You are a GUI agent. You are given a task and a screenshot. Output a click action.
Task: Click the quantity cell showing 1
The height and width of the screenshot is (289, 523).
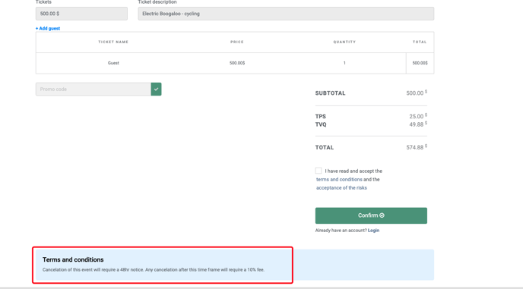(x=344, y=63)
